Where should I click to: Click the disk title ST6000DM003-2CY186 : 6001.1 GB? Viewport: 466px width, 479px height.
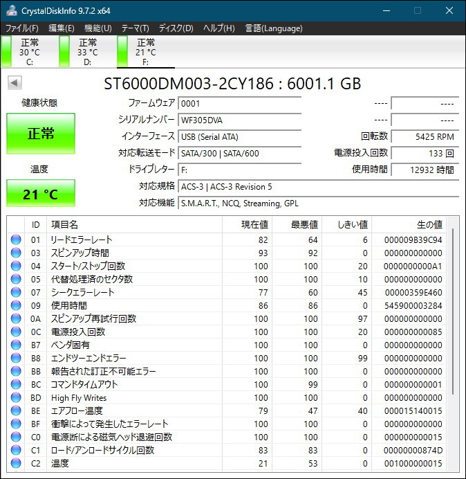(x=232, y=83)
